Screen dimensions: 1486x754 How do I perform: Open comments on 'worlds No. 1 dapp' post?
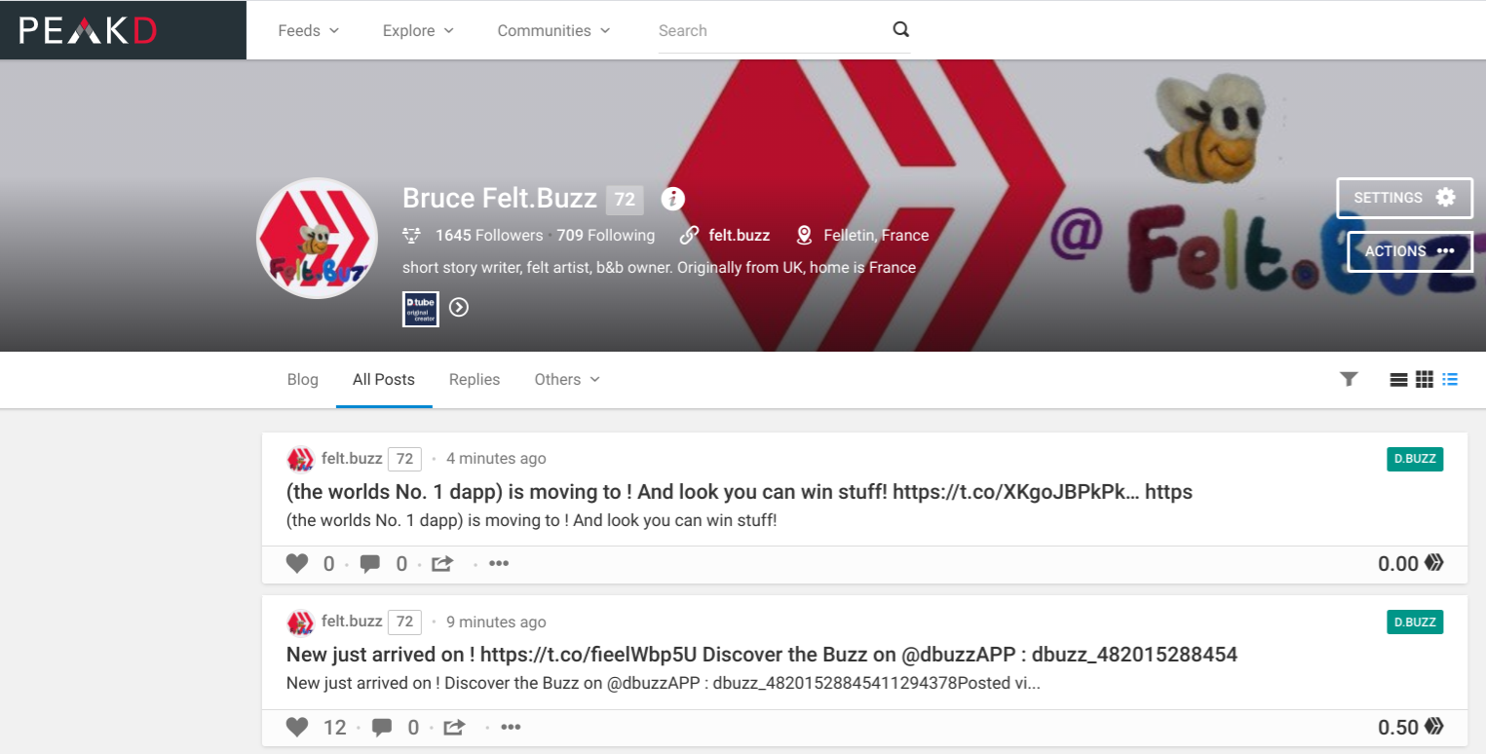click(x=370, y=563)
